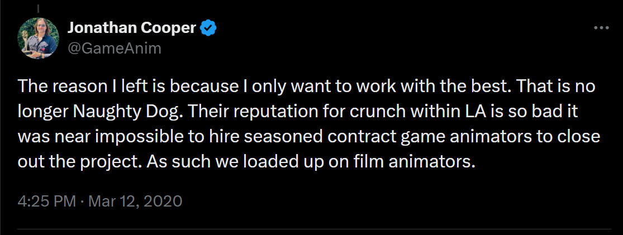Click the blue verified checkmark badge
Image resolution: width=623 pixels, height=235 pixels.
point(208,28)
